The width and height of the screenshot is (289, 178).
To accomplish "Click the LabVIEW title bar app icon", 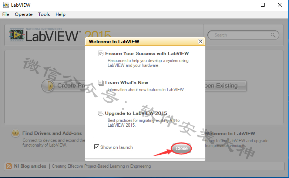I will click(x=6, y=5).
